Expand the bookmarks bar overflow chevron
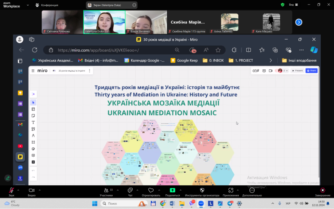This screenshot has height=209, width=334. pyautogui.click(x=271, y=60)
